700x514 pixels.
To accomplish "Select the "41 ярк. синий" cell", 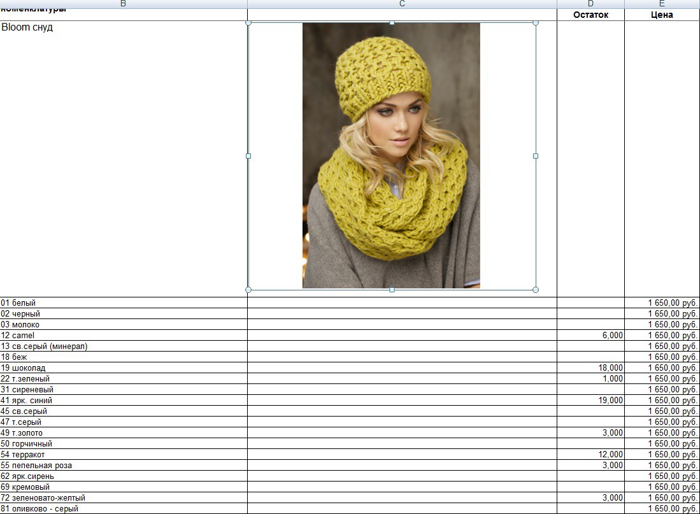I will pos(123,400).
